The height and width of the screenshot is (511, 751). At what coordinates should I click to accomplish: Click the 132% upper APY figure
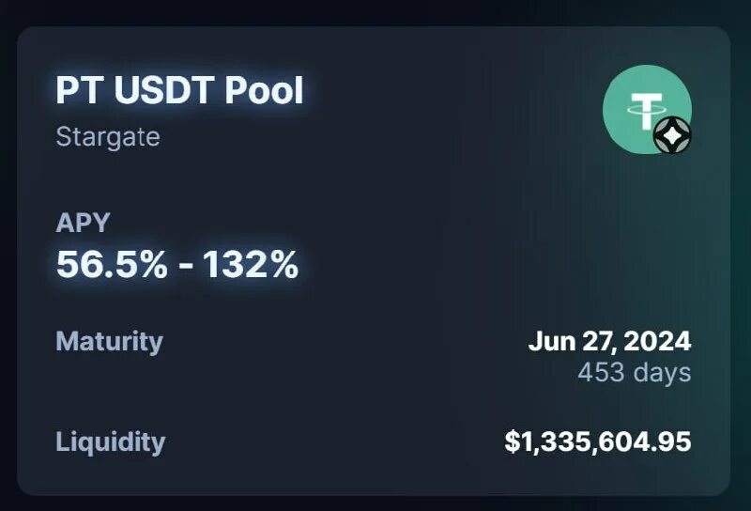point(248,266)
